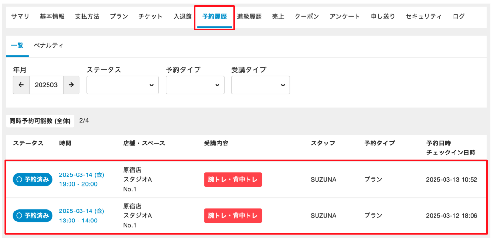
Task: Open the 進級履歴 tab
Action: (x=249, y=16)
